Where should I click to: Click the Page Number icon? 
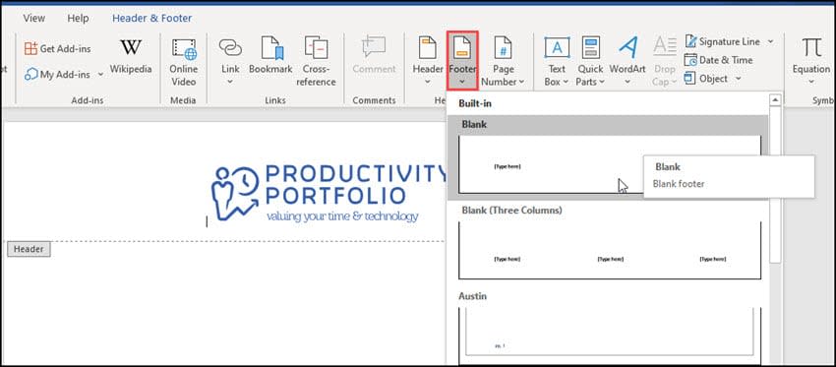504,48
